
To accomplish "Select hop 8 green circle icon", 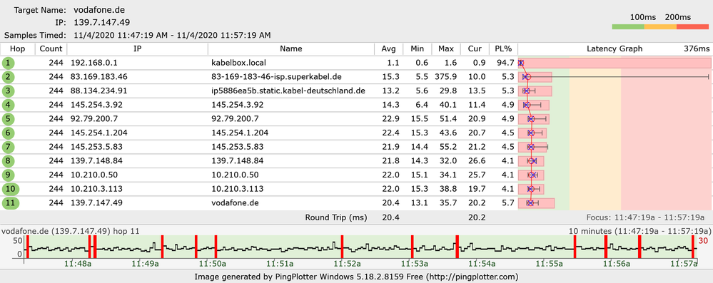I will point(8,161).
